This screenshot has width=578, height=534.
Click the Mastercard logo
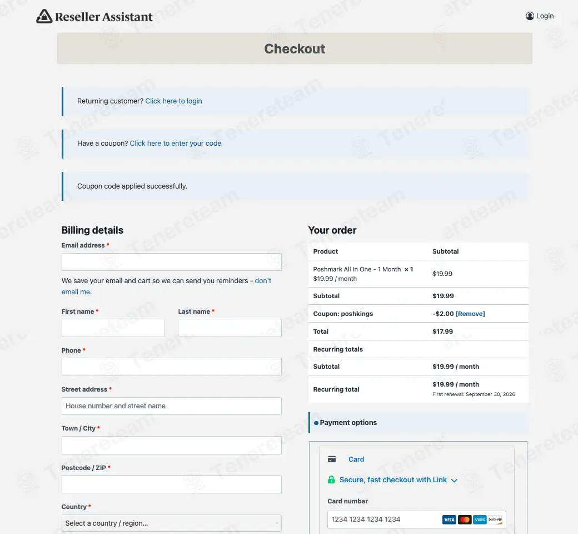(465, 520)
